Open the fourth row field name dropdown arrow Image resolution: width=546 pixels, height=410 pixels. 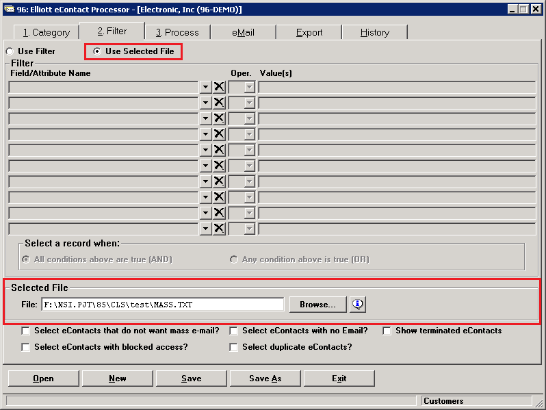click(x=205, y=133)
